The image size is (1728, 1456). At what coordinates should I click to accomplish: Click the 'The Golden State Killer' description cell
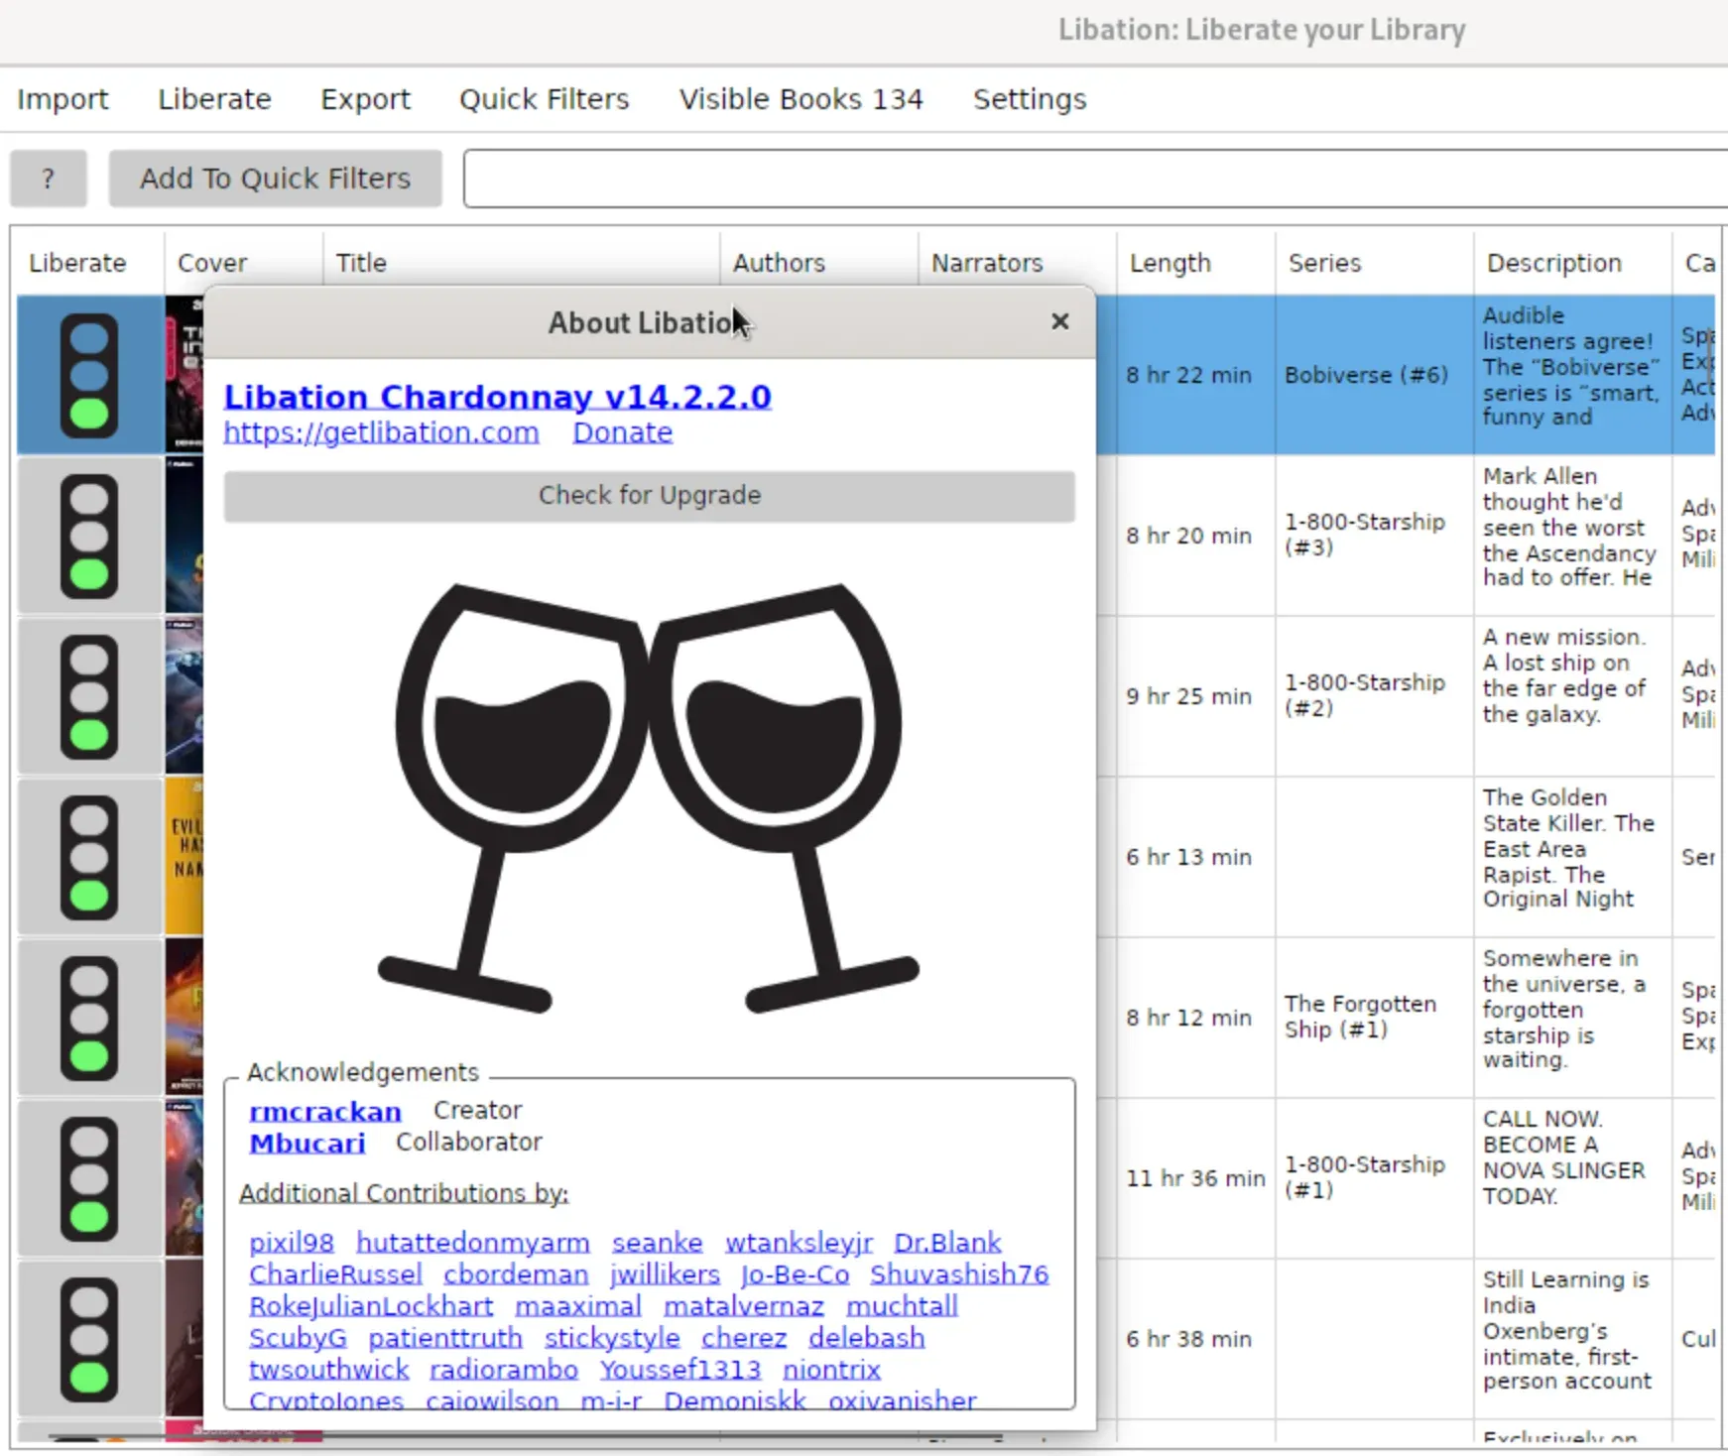pos(1572,857)
